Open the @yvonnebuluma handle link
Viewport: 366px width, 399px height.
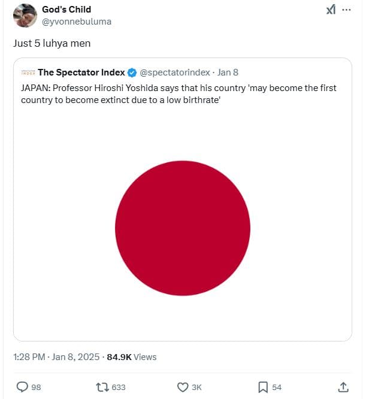(x=76, y=22)
